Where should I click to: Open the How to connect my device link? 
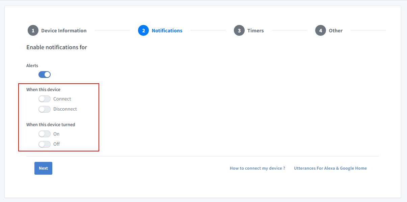257,168
